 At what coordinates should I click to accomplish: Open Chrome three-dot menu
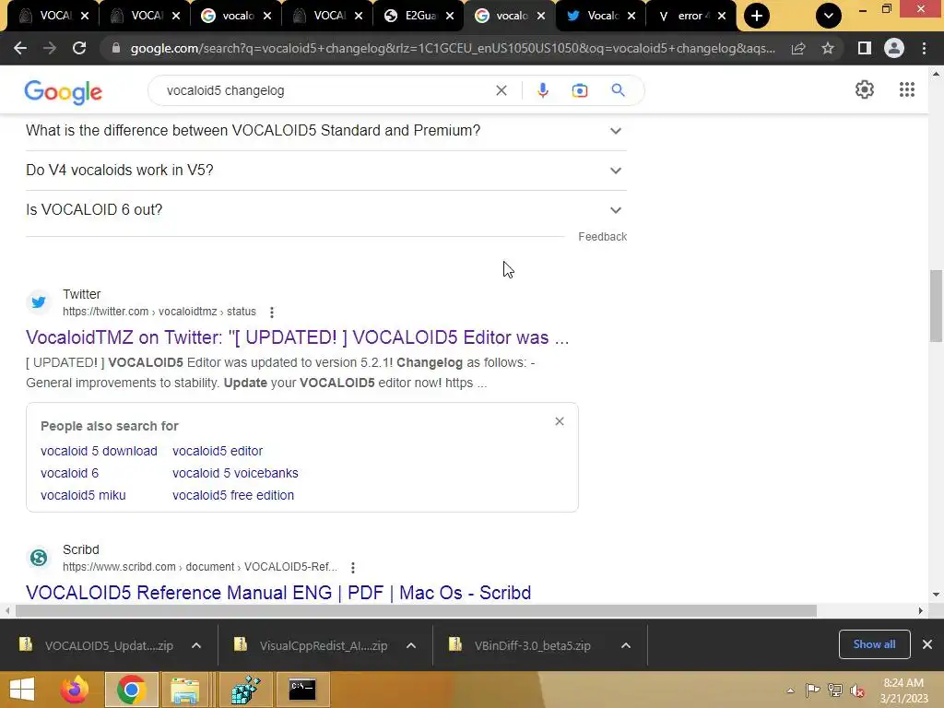924,48
